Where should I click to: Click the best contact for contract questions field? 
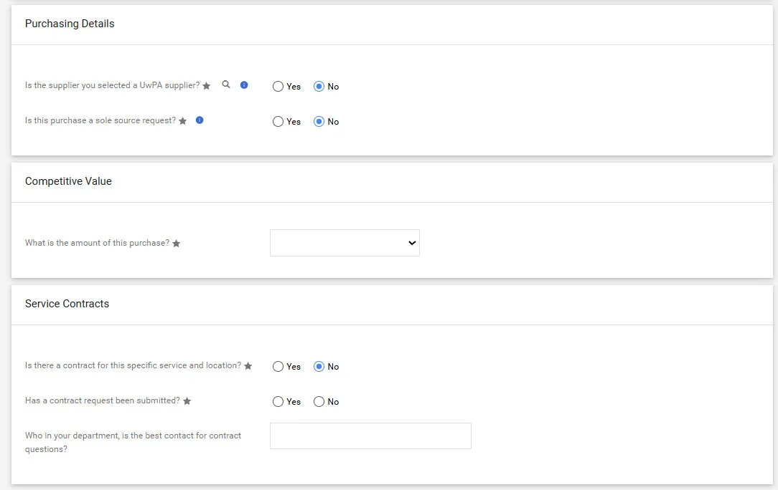click(370, 436)
